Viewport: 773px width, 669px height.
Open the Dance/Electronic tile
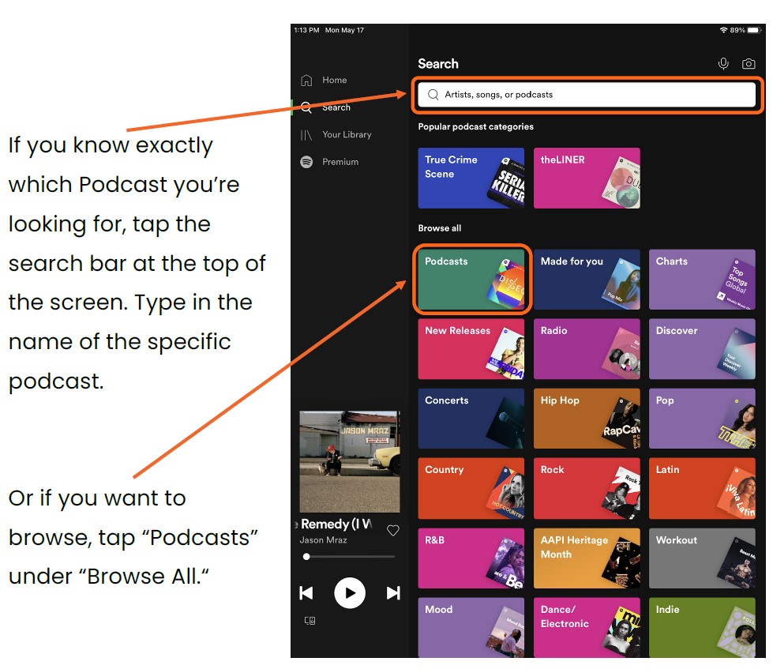coord(587,628)
